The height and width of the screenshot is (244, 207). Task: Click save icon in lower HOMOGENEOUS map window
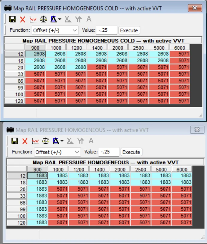coord(15,141)
